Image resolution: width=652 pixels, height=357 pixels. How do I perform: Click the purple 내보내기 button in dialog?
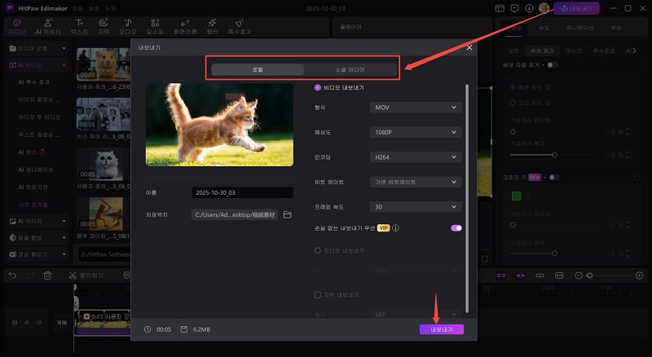(441, 329)
